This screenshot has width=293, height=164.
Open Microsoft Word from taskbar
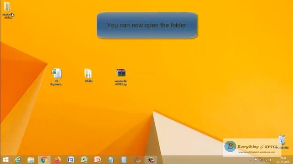click(71, 160)
